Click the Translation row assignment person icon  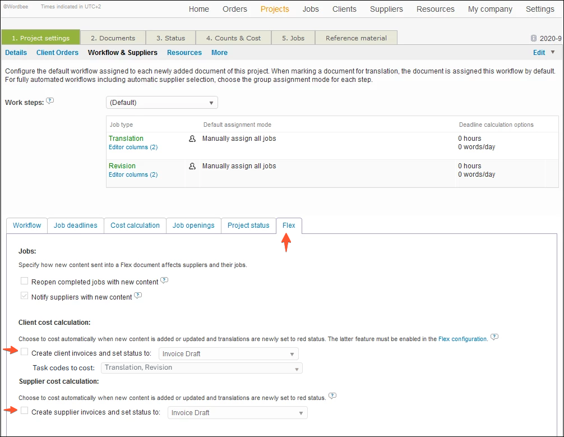(x=192, y=139)
